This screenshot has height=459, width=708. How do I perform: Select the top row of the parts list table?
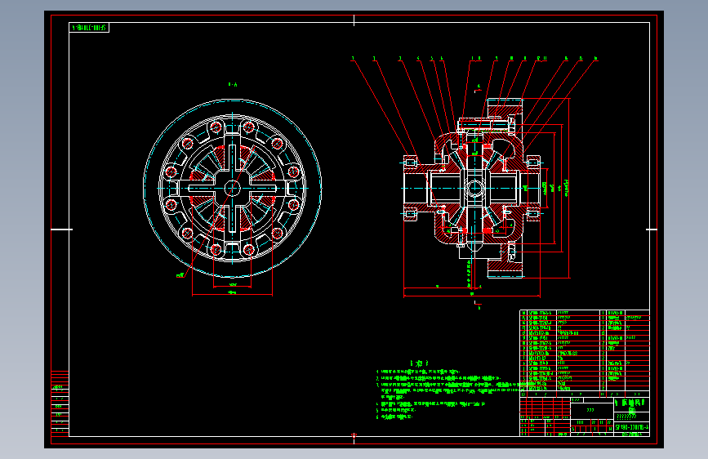(585, 313)
